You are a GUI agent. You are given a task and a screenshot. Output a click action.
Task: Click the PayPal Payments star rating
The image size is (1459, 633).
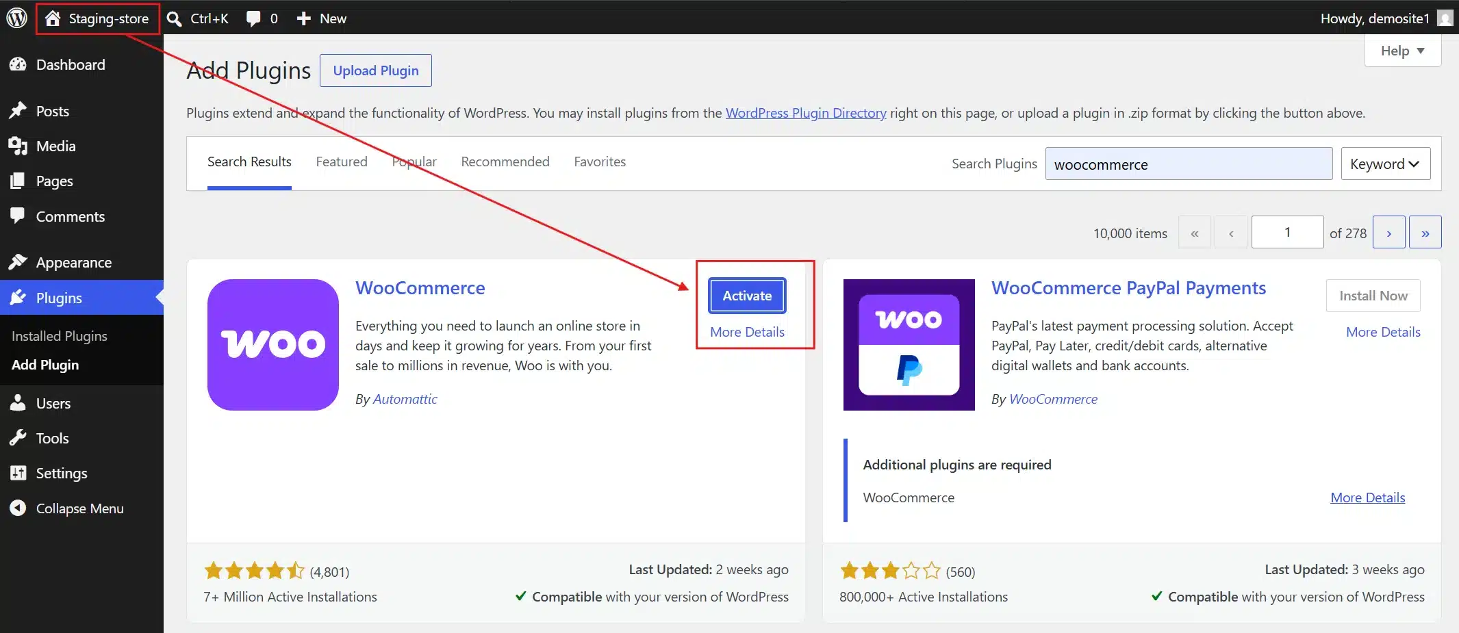tap(890, 570)
